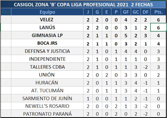Click the AT. TUCUMÁN team cell
Viewport: 167px width, 118px height.
pos(47,90)
